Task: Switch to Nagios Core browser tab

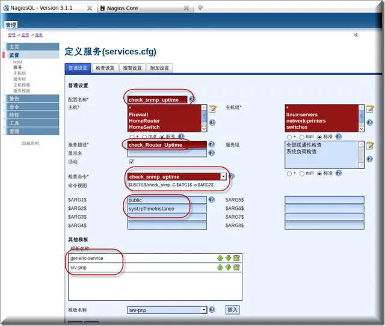Action: coord(146,8)
